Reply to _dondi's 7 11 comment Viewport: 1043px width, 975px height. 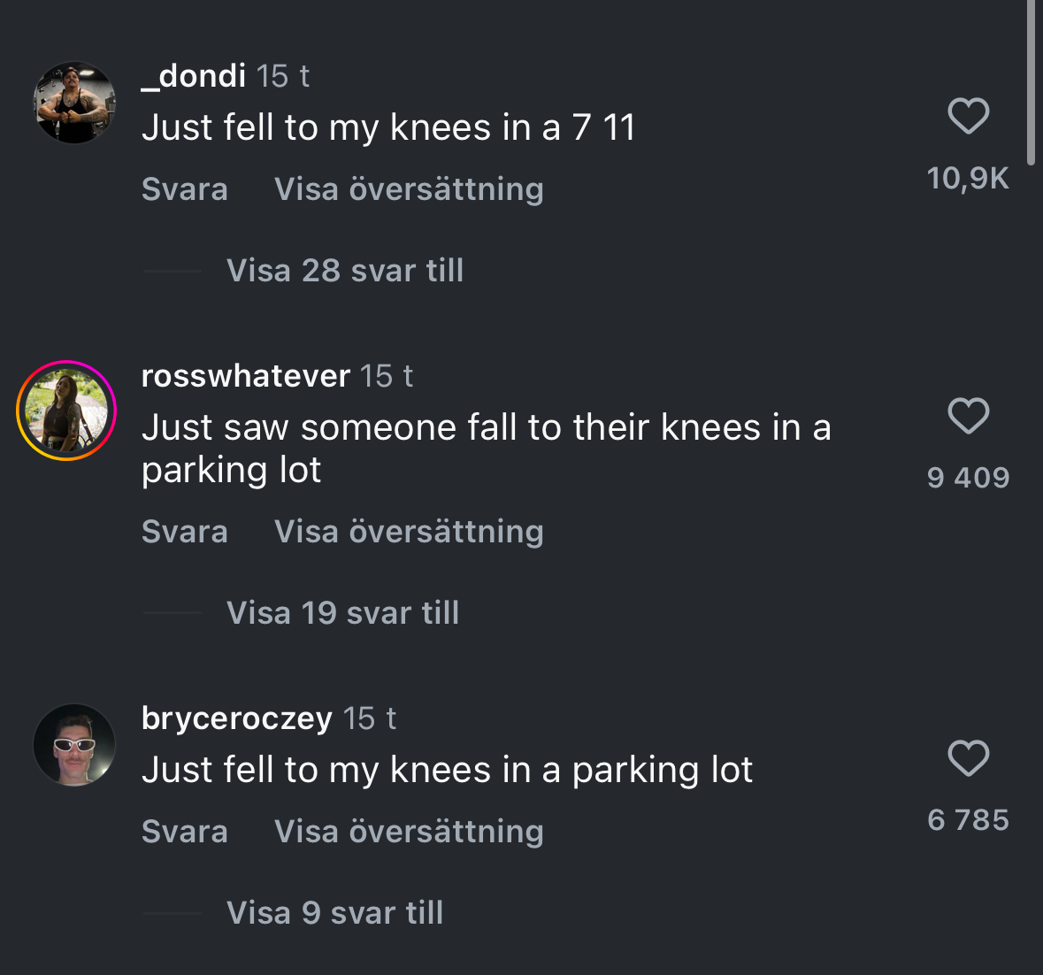pos(185,189)
